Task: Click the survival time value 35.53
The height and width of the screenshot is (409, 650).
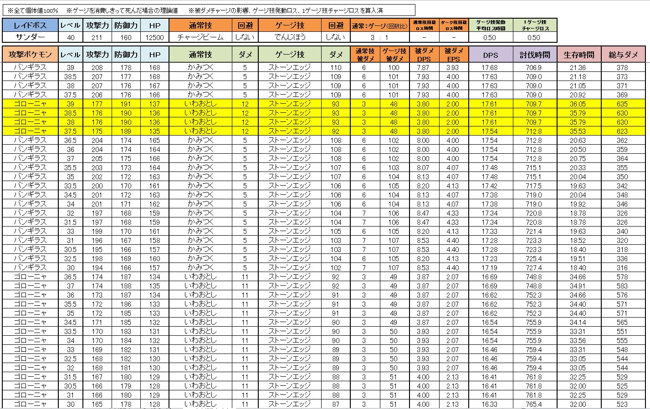Action: click(x=578, y=131)
